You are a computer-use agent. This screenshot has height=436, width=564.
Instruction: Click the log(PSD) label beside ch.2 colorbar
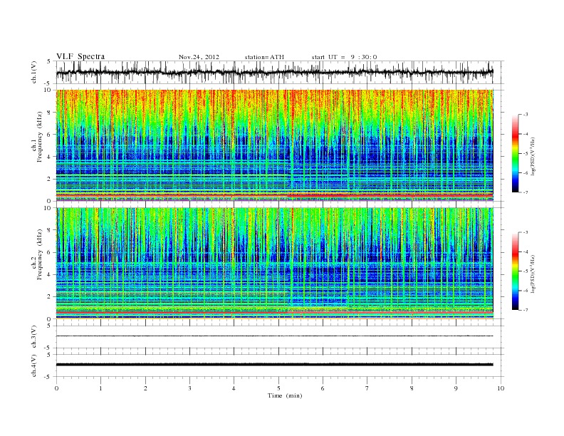pyautogui.click(x=534, y=274)
